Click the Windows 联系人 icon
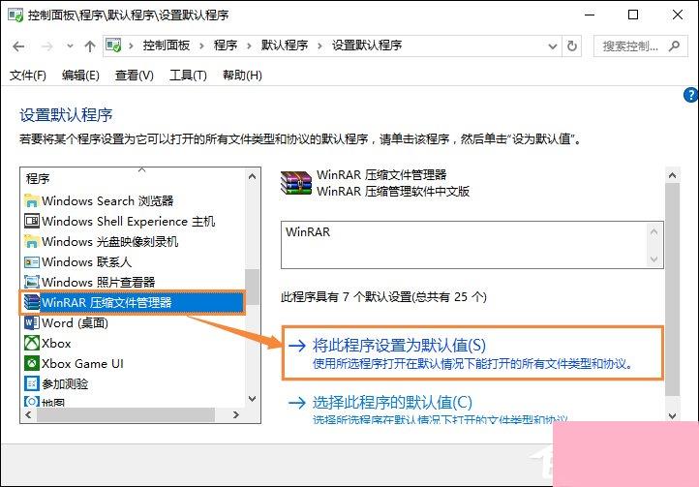Screen dimensions: 699x487 click(x=32, y=261)
